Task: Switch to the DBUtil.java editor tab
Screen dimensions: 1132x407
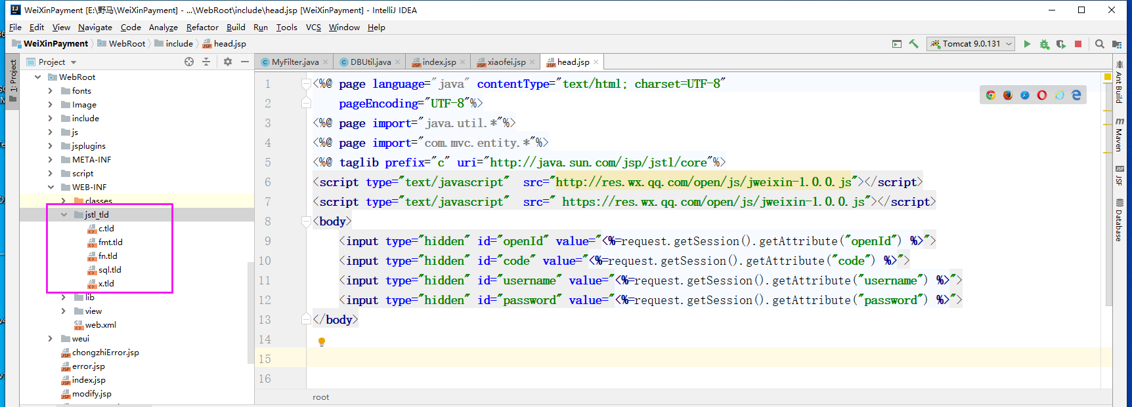Action: click(x=368, y=62)
